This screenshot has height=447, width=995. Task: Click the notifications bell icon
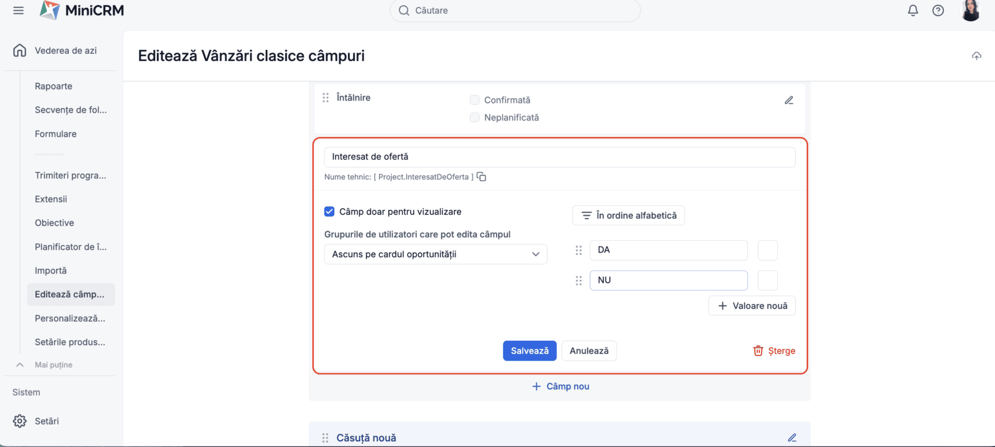click(913, 10)
